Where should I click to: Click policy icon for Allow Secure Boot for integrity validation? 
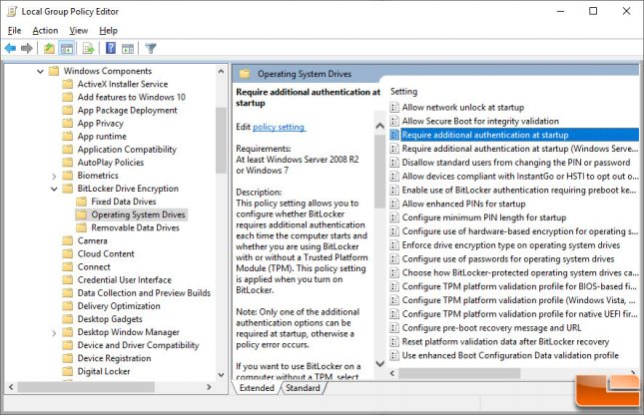tap(394, 121)
